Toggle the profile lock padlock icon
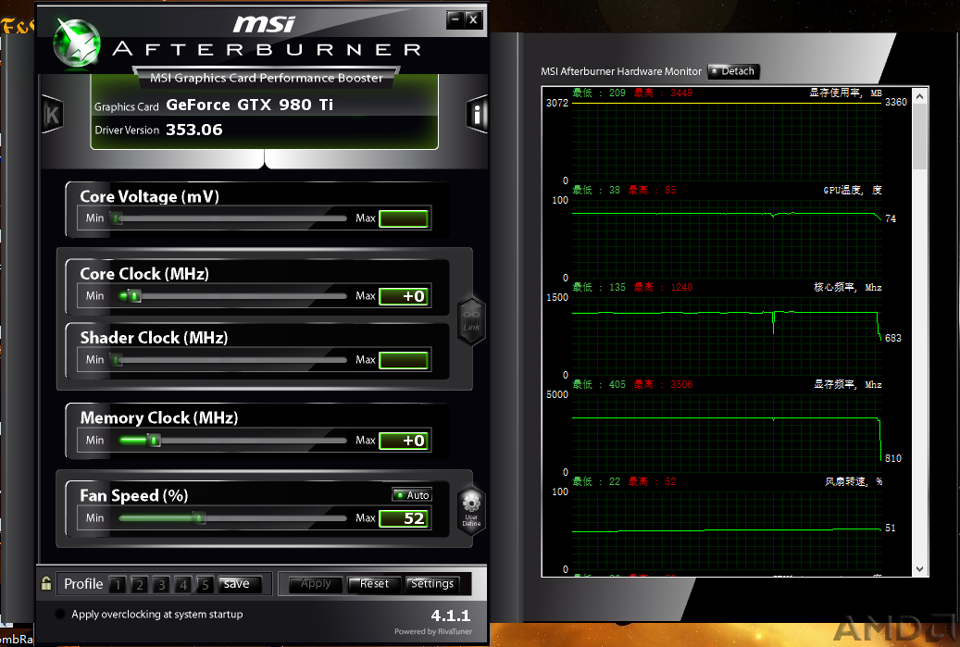Screen dimensions: 960x647 click(46, 583)
